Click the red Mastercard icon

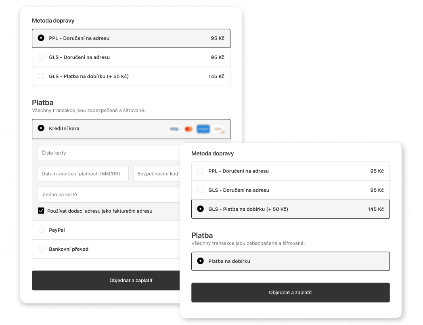click(188, 129)
